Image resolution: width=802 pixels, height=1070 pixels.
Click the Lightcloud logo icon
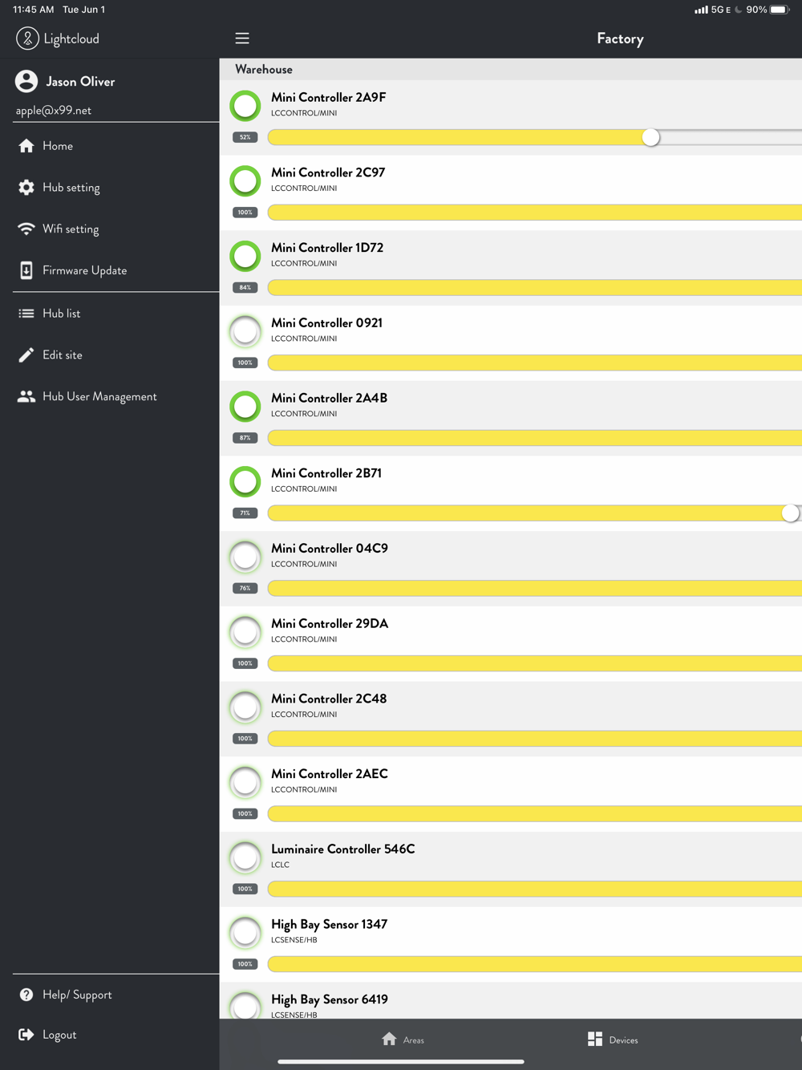coord(27,39)
